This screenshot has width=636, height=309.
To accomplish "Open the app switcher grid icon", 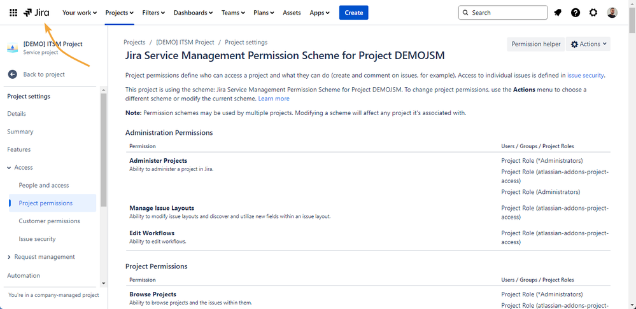I will 13,13.
